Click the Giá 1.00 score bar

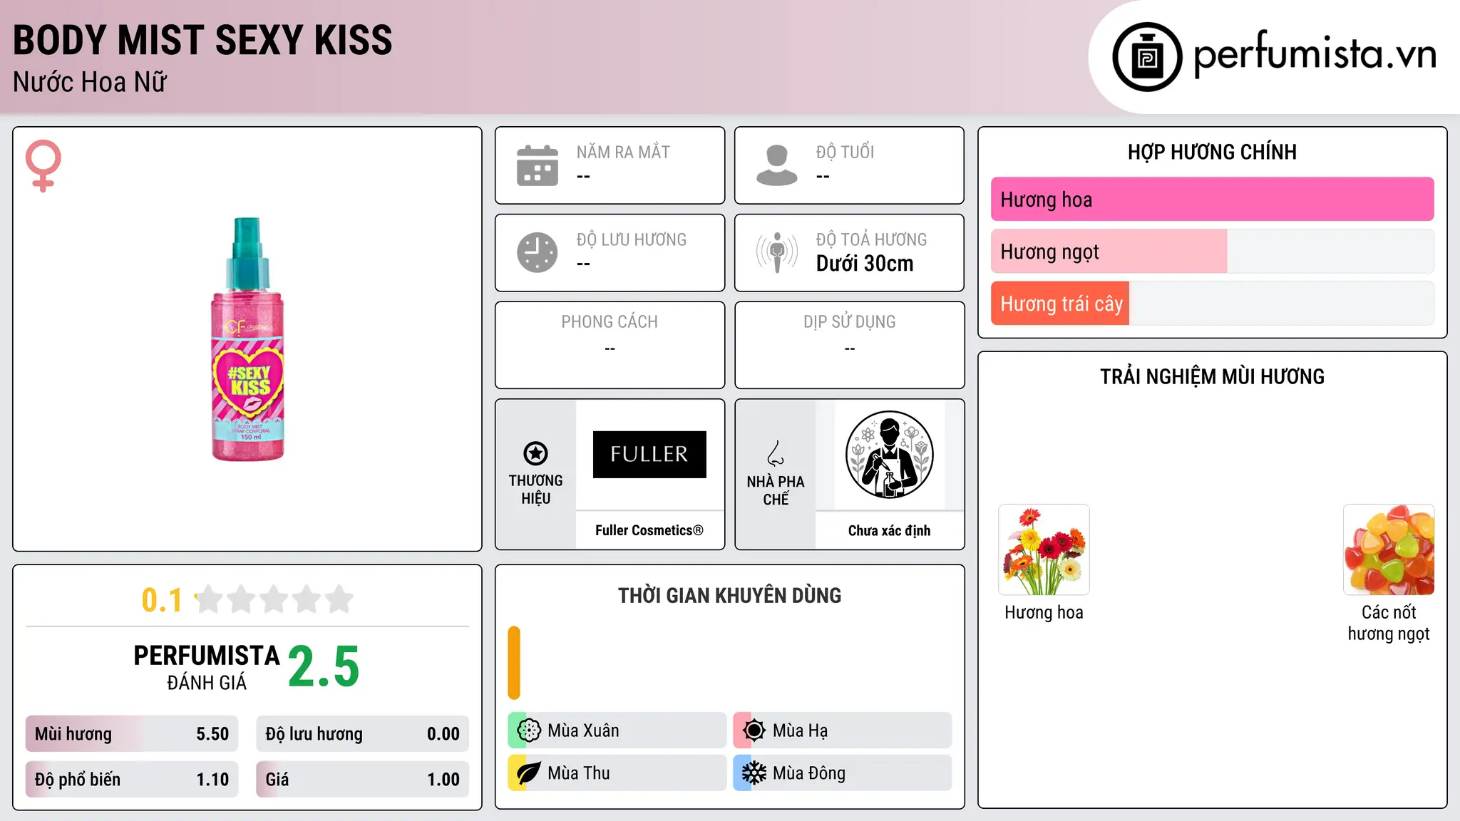point(363,780)
